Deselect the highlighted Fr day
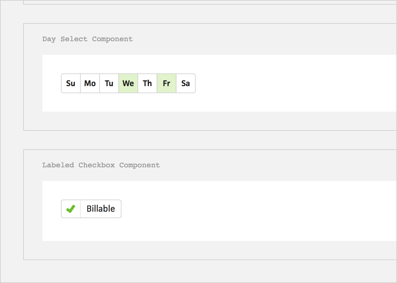This screenshot has height=283, width=397. click(x=167, y=84)
